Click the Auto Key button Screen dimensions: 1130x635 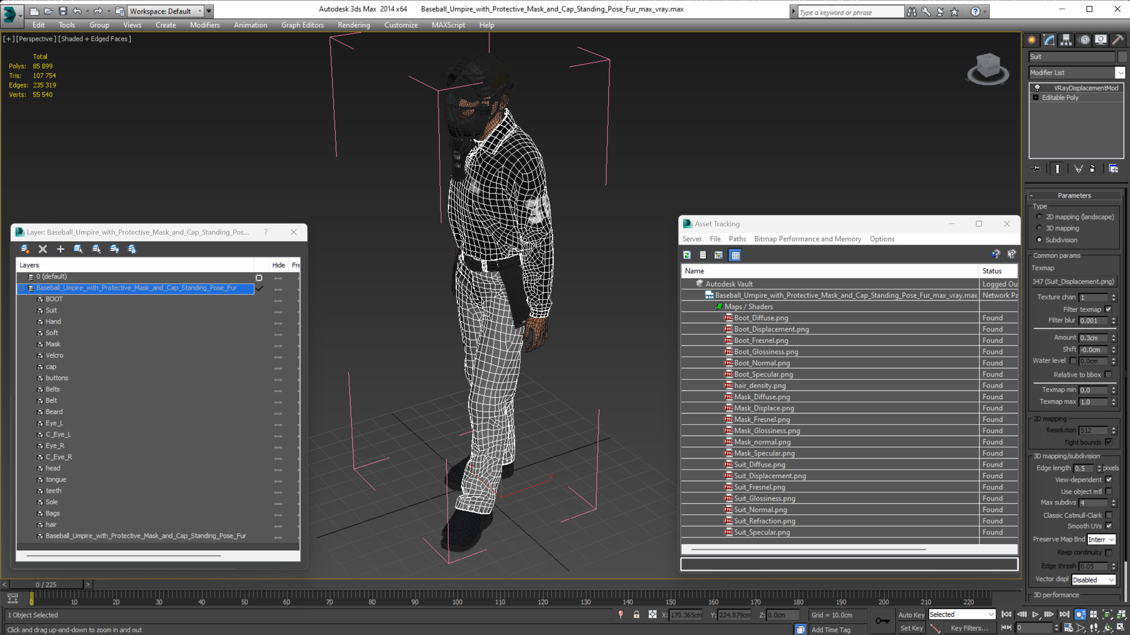(911, 614)
